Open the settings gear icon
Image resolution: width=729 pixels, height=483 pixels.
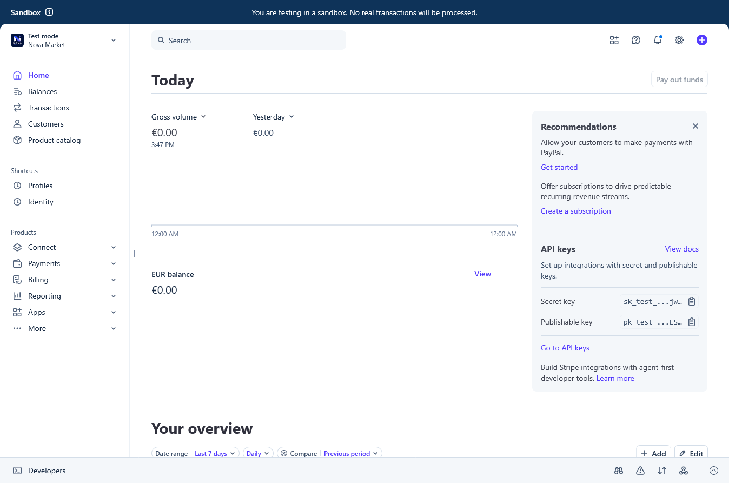tap(679, 40)
